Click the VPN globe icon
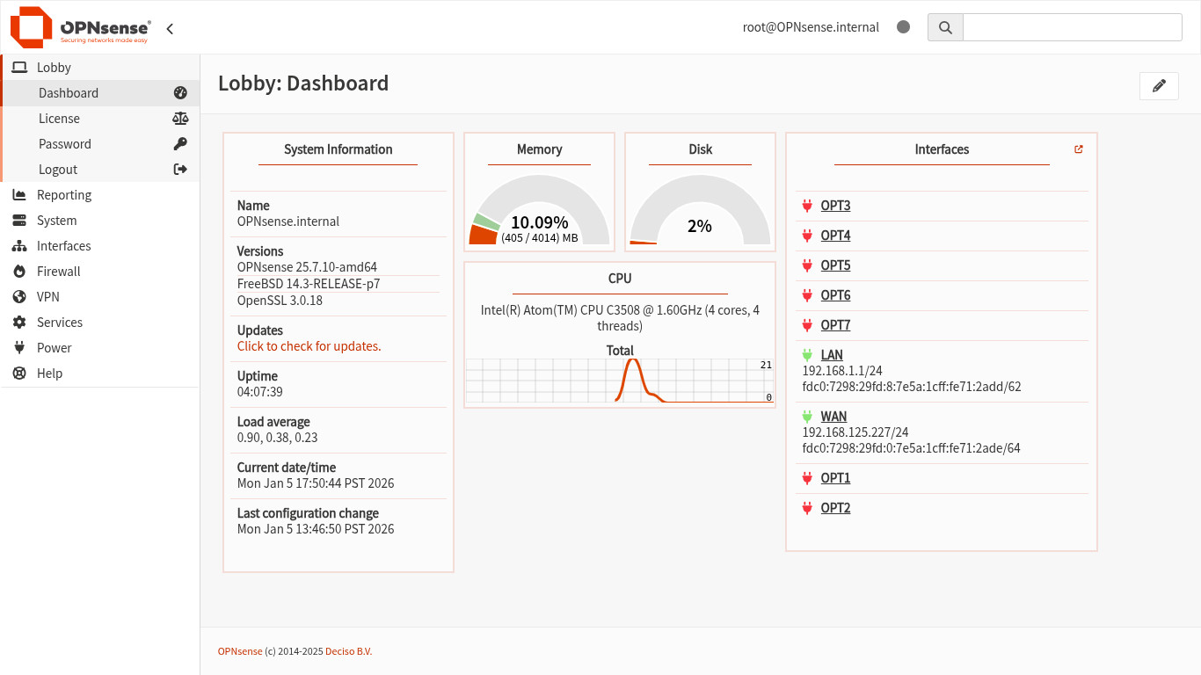This screenshot has width=1201, height=675. point(19,297)
